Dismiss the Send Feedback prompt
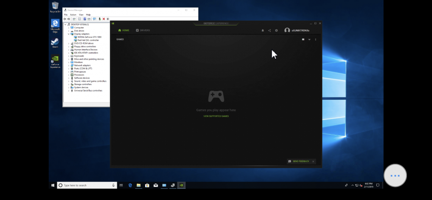Viewport: 432px width, 200px height. pyautogui.click(x=313, y=162)
